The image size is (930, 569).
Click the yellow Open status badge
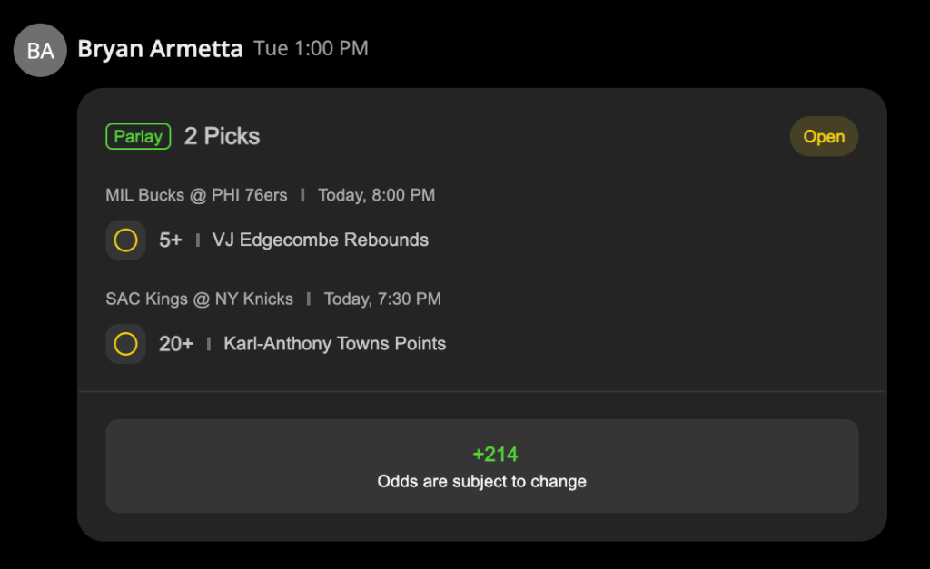pyautogui.click(x=824, y=136)
